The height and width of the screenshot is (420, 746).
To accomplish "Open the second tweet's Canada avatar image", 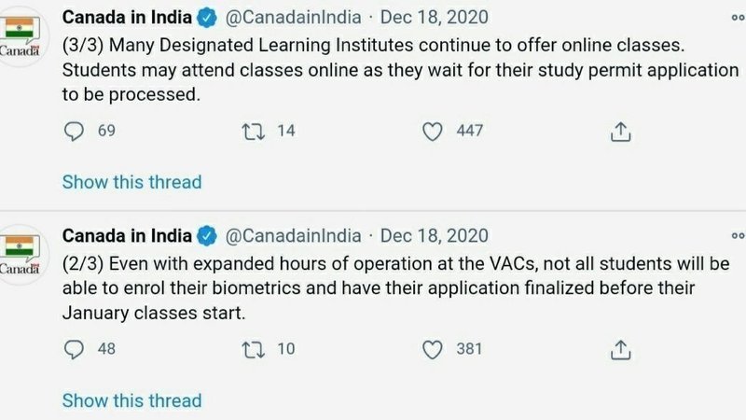I will tap(21, 254).
